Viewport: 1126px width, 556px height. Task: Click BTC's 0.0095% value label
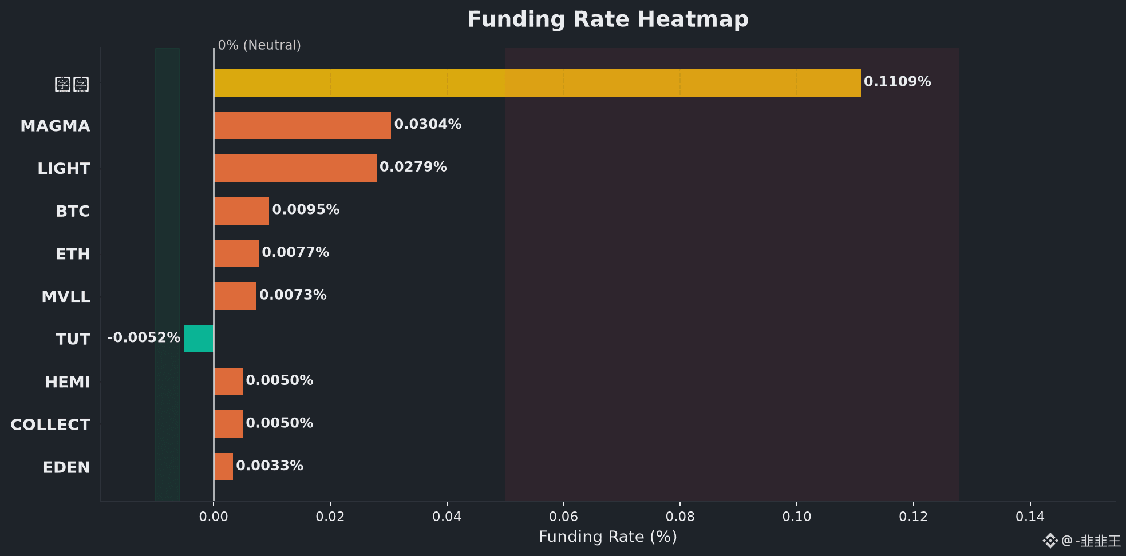pyautogui.click(x=306, y=209)
